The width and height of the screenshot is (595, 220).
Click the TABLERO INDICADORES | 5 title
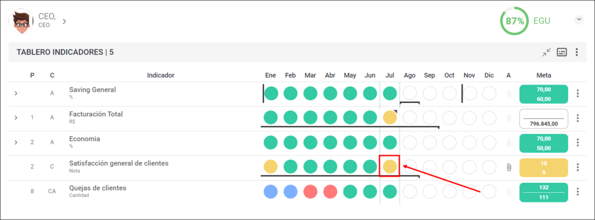pos(65,52)
